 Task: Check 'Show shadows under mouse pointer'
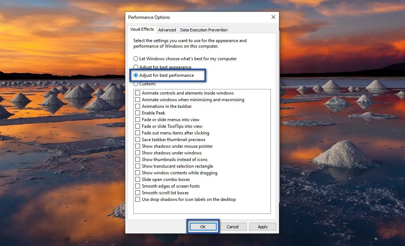(138, 146)
